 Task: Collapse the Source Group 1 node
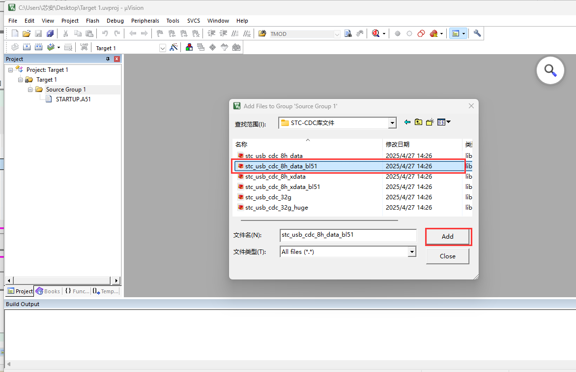30,90
